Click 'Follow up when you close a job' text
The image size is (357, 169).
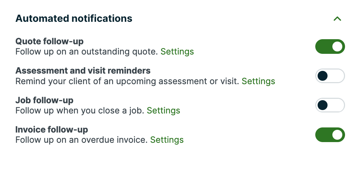click(80, 110)
